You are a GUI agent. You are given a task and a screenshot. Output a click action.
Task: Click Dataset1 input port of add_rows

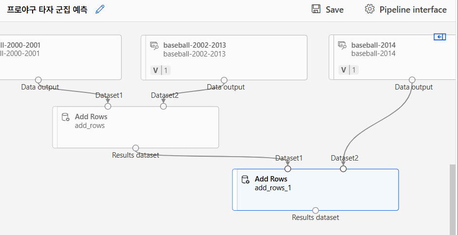[x=108, y=106]
